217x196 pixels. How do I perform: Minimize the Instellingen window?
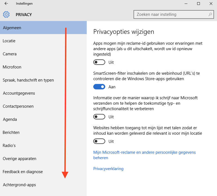(x=186, y=4)
